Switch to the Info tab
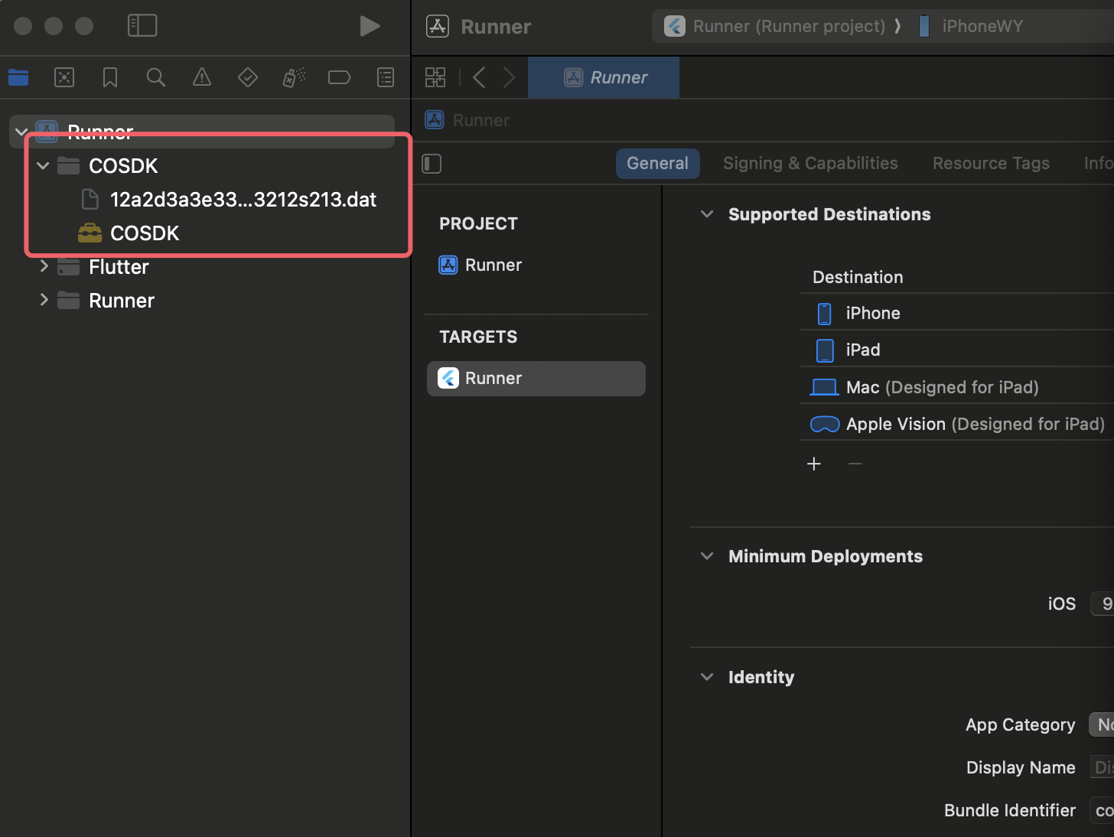 point(1098,164)
